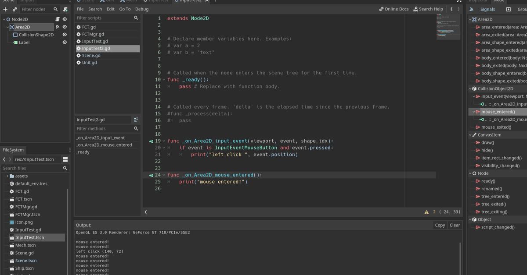This screenshot has height=275, width=527.
Task: Toggle visibility of Label node
Action: click(65, 42)
